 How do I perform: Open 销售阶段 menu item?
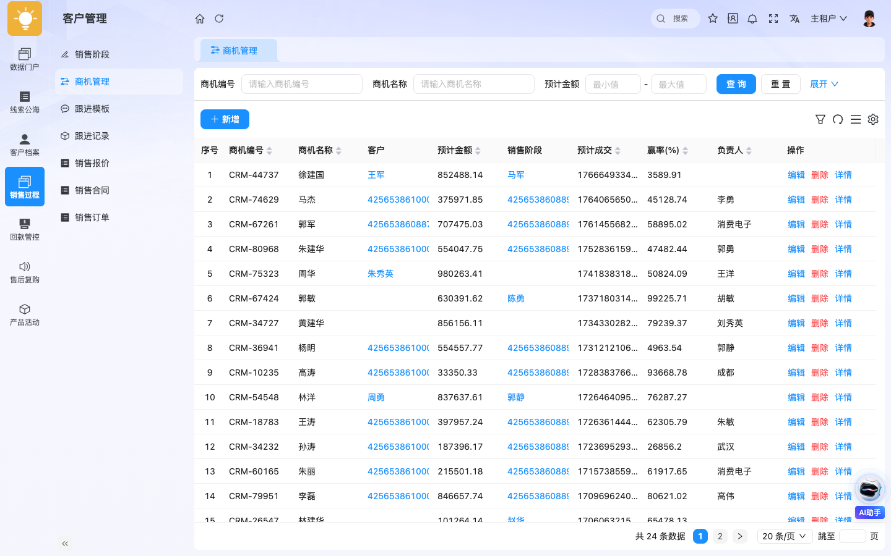click(119, 54)
